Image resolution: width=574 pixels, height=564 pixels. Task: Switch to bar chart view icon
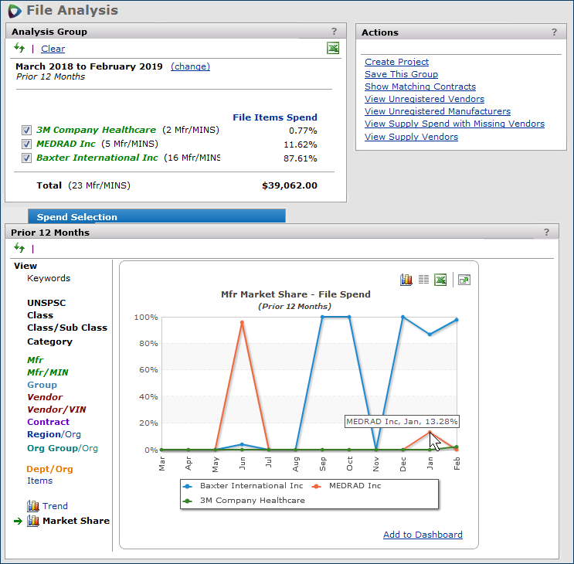(406, 280)
